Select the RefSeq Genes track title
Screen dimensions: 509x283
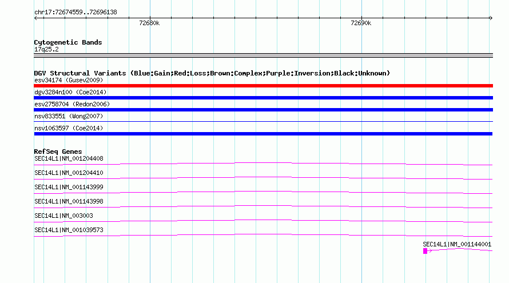(x=58, y=152)
